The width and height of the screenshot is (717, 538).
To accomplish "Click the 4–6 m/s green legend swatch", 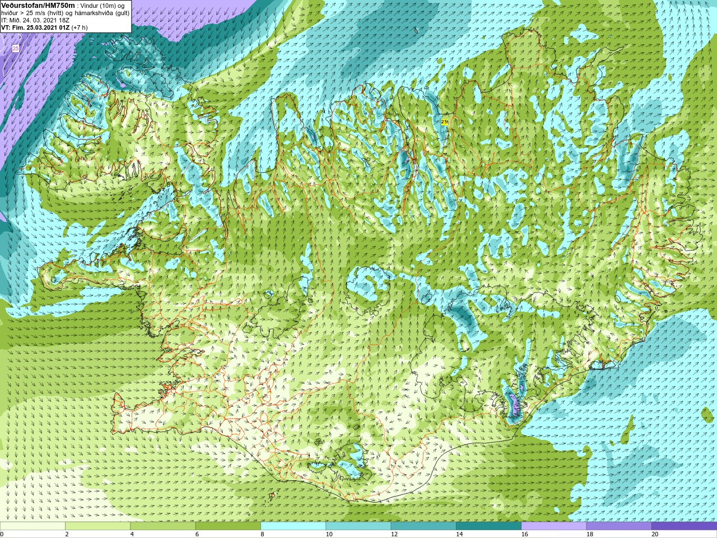I will 162,526.
